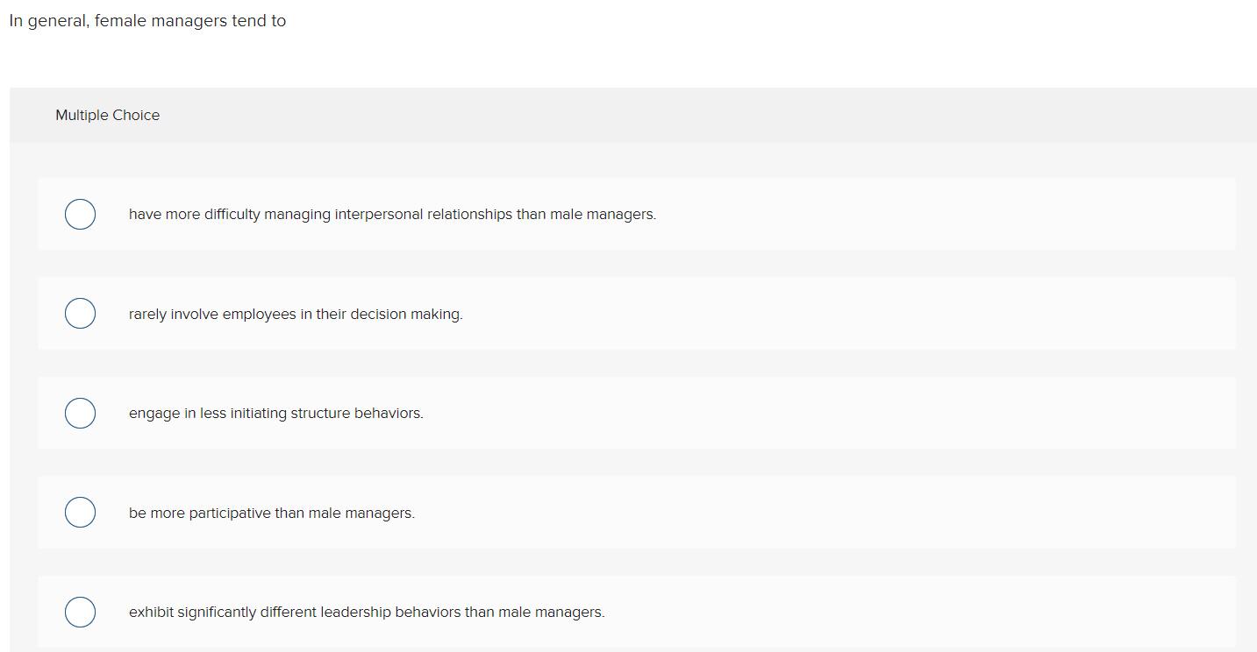Screen dimensions: 1257x652
Task: Click answer text 'exhibit significantly different leadership behaviors'
Action: click(x=366, y=613)
